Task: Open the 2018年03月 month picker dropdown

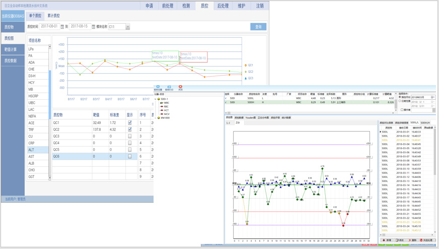Action: point(433,97)
